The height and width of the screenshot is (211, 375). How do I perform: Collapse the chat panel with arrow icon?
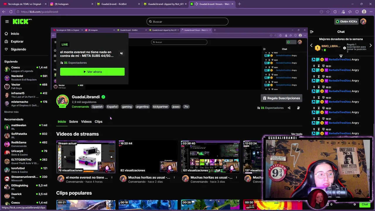(x=312, y=32)
